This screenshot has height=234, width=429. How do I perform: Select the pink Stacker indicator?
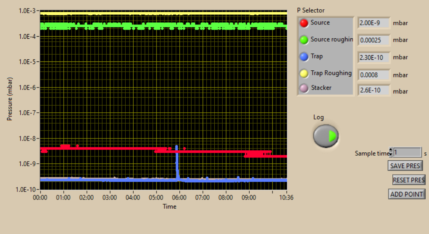pos(304,88)
